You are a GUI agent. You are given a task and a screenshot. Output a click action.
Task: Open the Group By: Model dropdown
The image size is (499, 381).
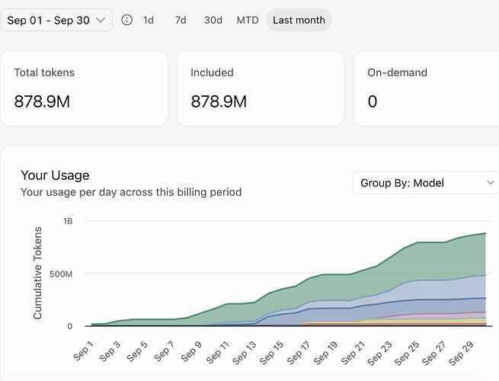click(x=426, y=183)
